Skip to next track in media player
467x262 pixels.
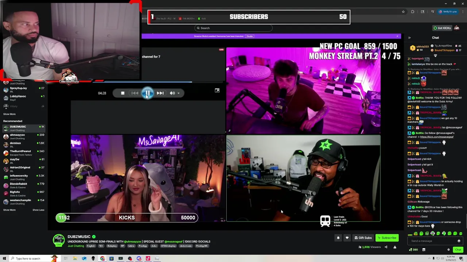point(160,93)
